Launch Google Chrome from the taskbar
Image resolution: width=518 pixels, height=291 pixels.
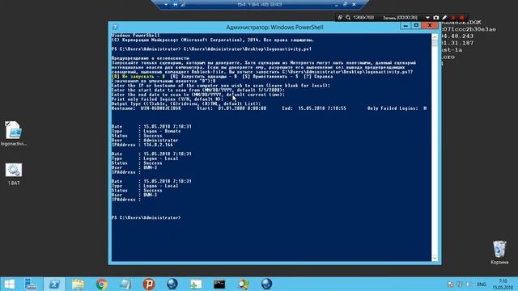(x=101, y=284)
